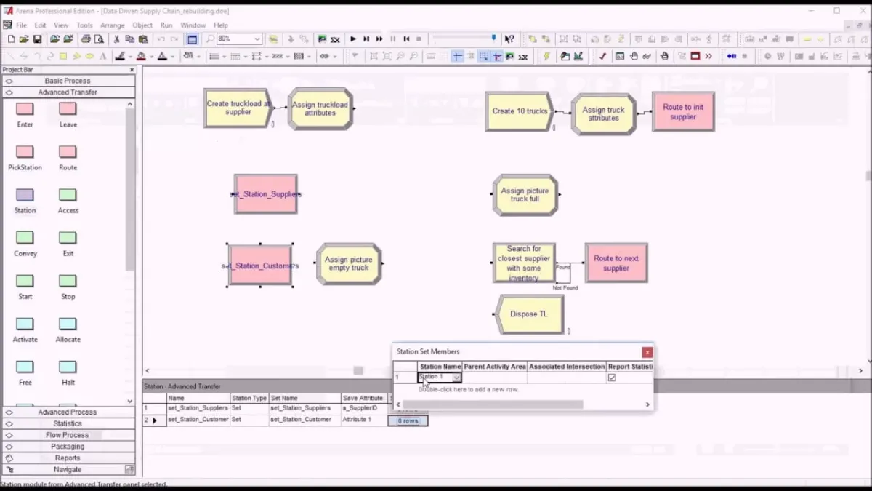Viewport: 872px width, 491px height.
Task: Click the lightning bolt icon in toolbar
Action: pos(547,56)
